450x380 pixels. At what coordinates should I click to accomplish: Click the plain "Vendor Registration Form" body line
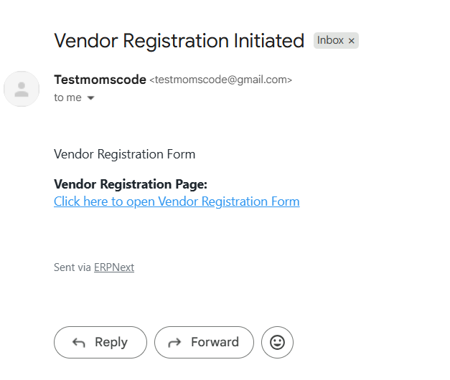pos(124,154)
